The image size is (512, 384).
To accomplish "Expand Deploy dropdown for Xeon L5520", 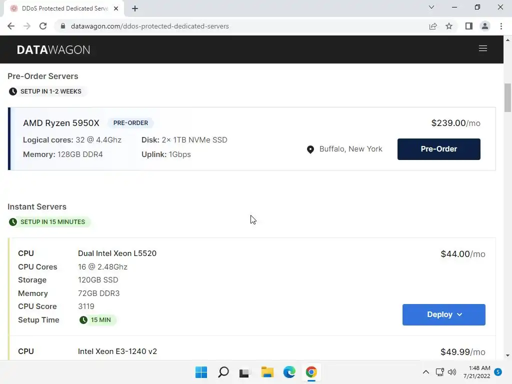I will click(x=444, y=314).
